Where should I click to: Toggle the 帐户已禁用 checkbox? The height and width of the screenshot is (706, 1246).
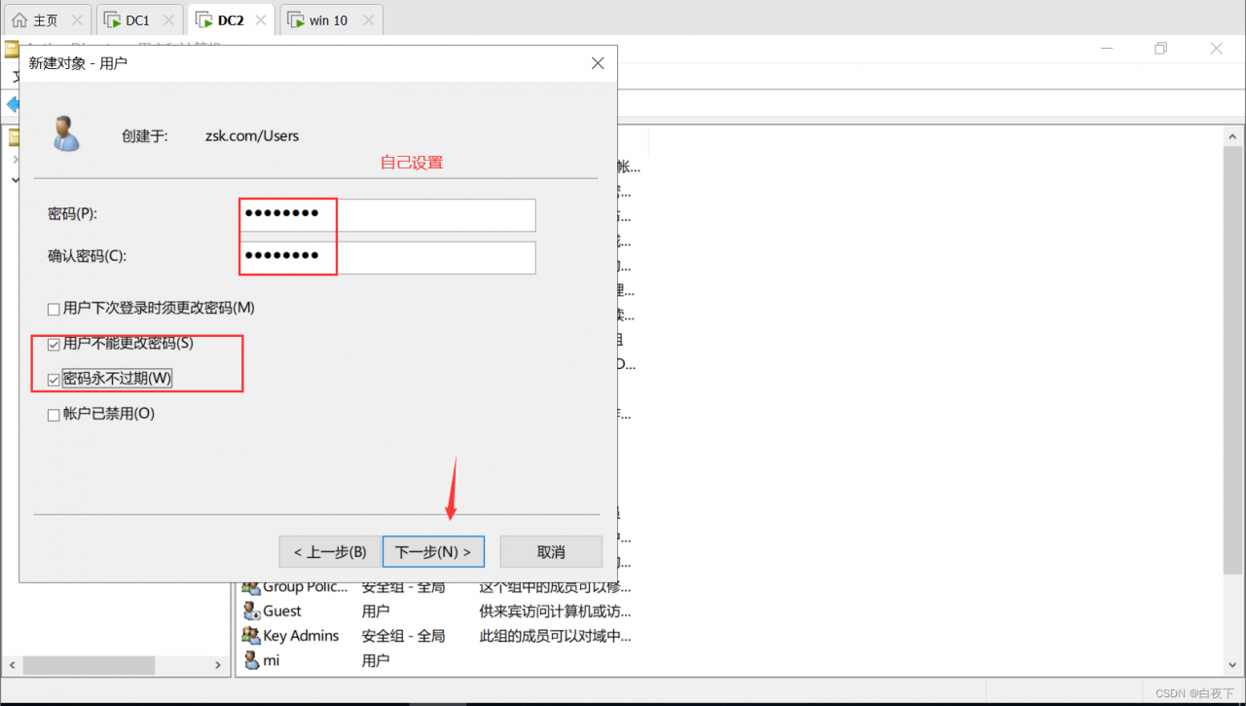click(54, 413)
